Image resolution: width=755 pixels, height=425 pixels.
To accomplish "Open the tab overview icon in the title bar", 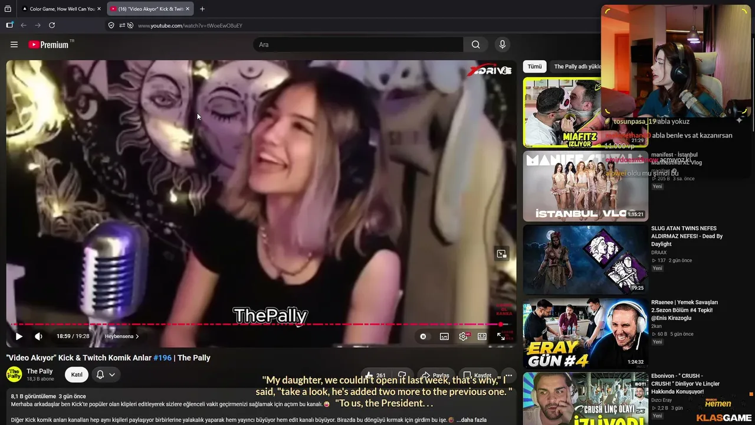I will pyautogui.click(x=7, y=9).
